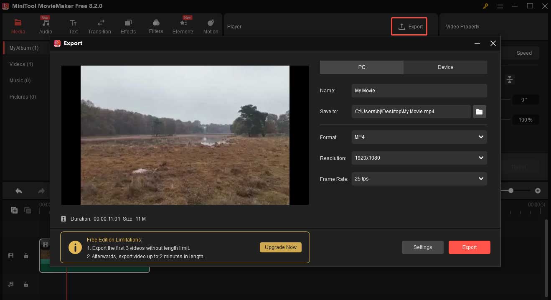This screenshot has width=551, height=300.
Task: Click the audio track music note icon
Action: click(11, 285)
